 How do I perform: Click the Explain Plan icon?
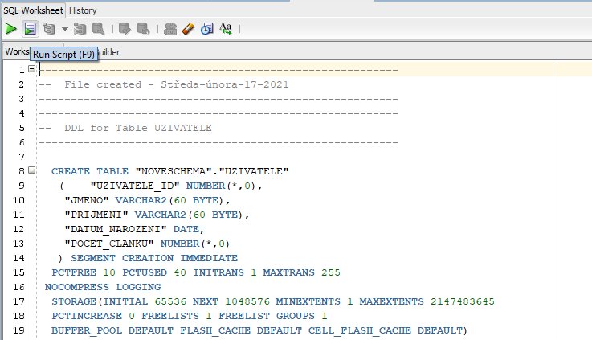pos(49,29)
